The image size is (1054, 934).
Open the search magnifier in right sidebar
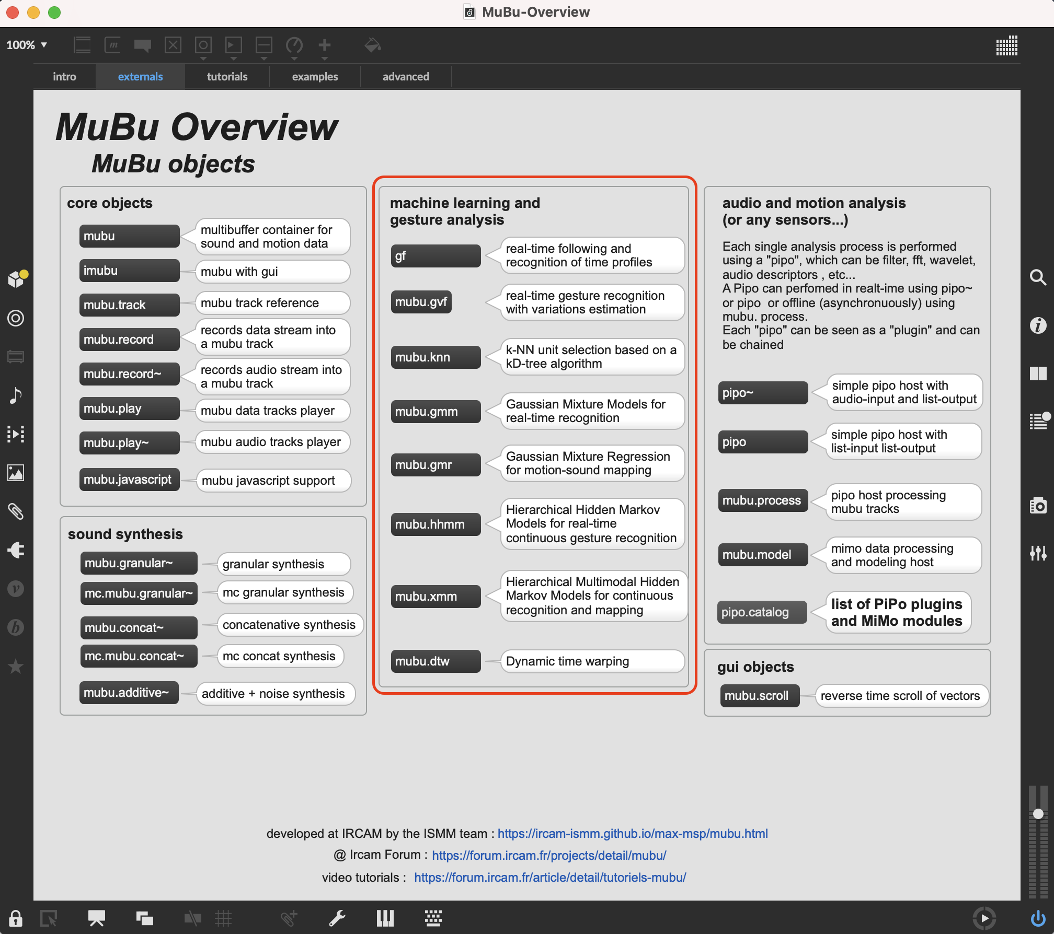coord(1038,277)
